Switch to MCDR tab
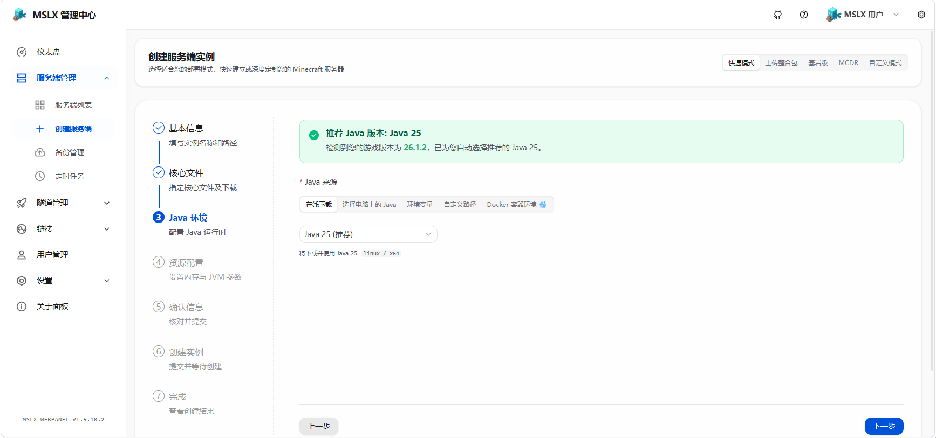The image size is (936, 438). 848,63
